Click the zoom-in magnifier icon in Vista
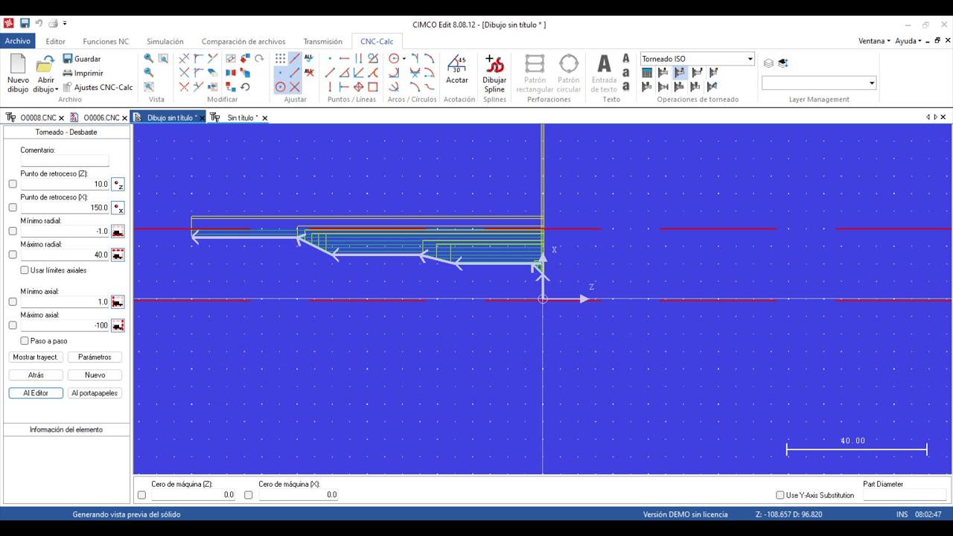Image resolution: width=953 pixels, height=536 pixels. 149,59
